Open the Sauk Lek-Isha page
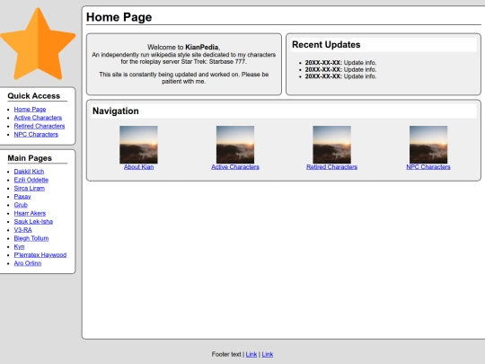The width and height of the screenshot is (485, 364). 33,222
